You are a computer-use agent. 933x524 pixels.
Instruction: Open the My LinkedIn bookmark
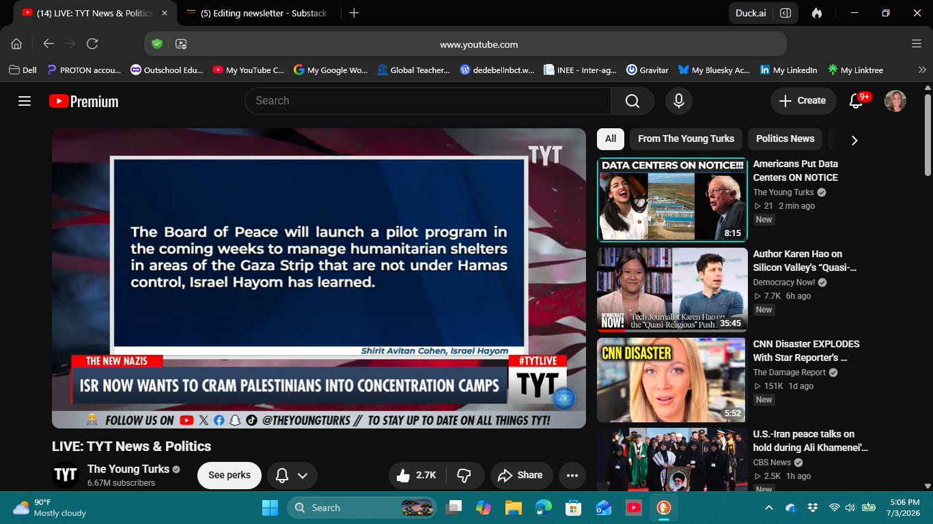pyautogui.click(x=788, y=70)
